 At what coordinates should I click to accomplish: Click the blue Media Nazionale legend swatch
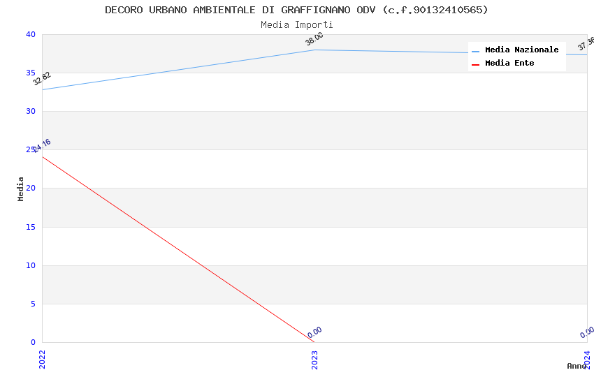point(475,51)
